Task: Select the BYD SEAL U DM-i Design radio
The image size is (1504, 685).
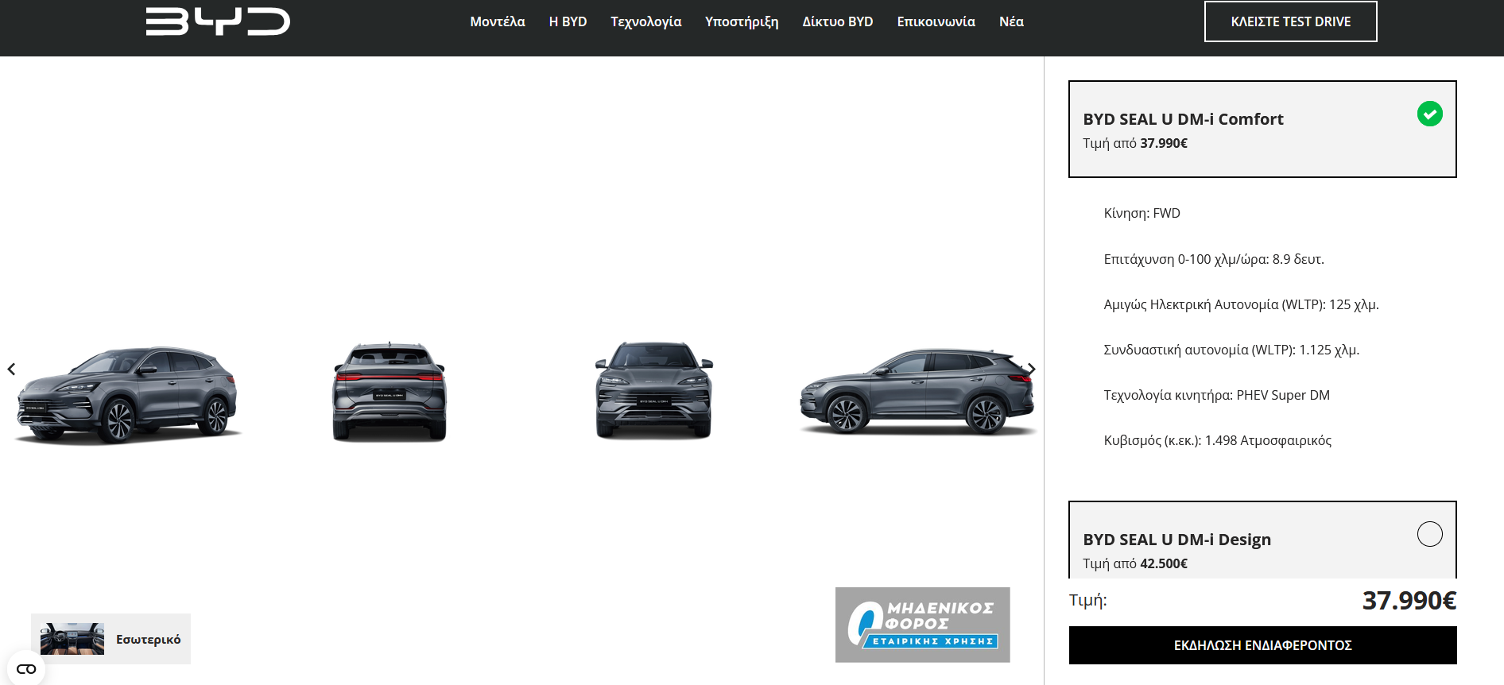Action: (x=1429, y=534)
